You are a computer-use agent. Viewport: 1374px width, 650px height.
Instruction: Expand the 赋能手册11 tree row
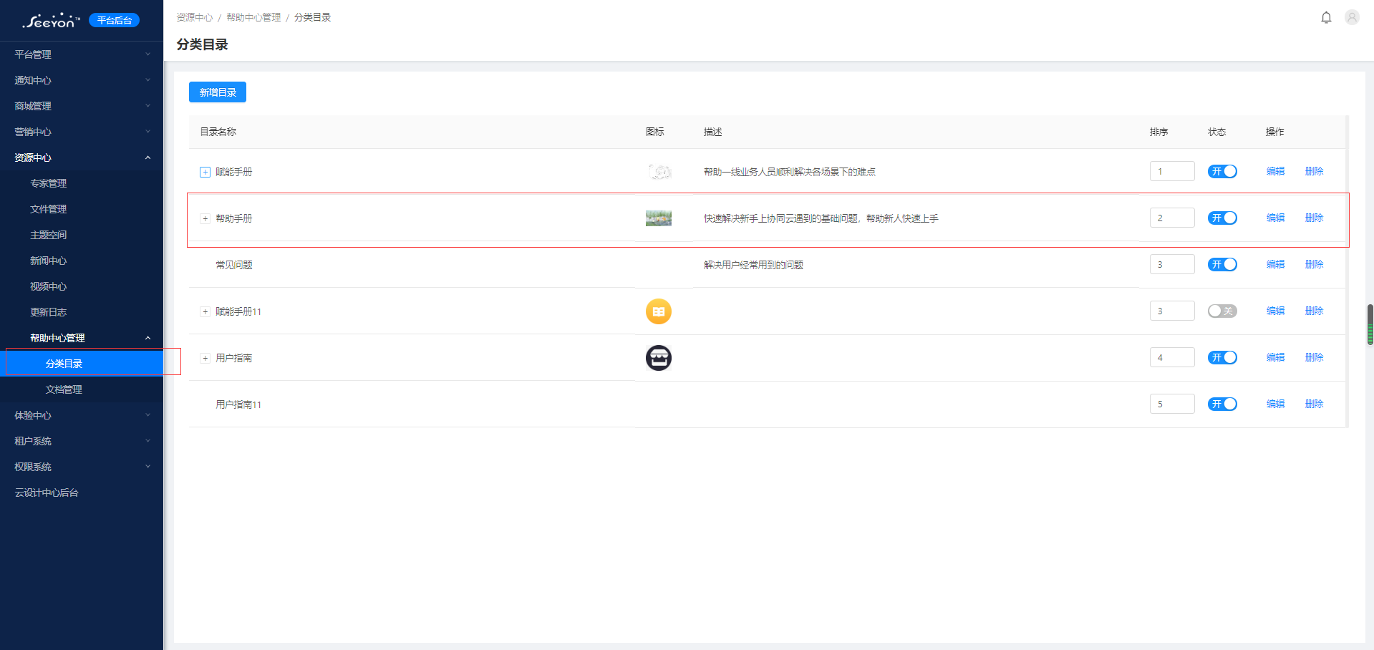pos(205,311)
